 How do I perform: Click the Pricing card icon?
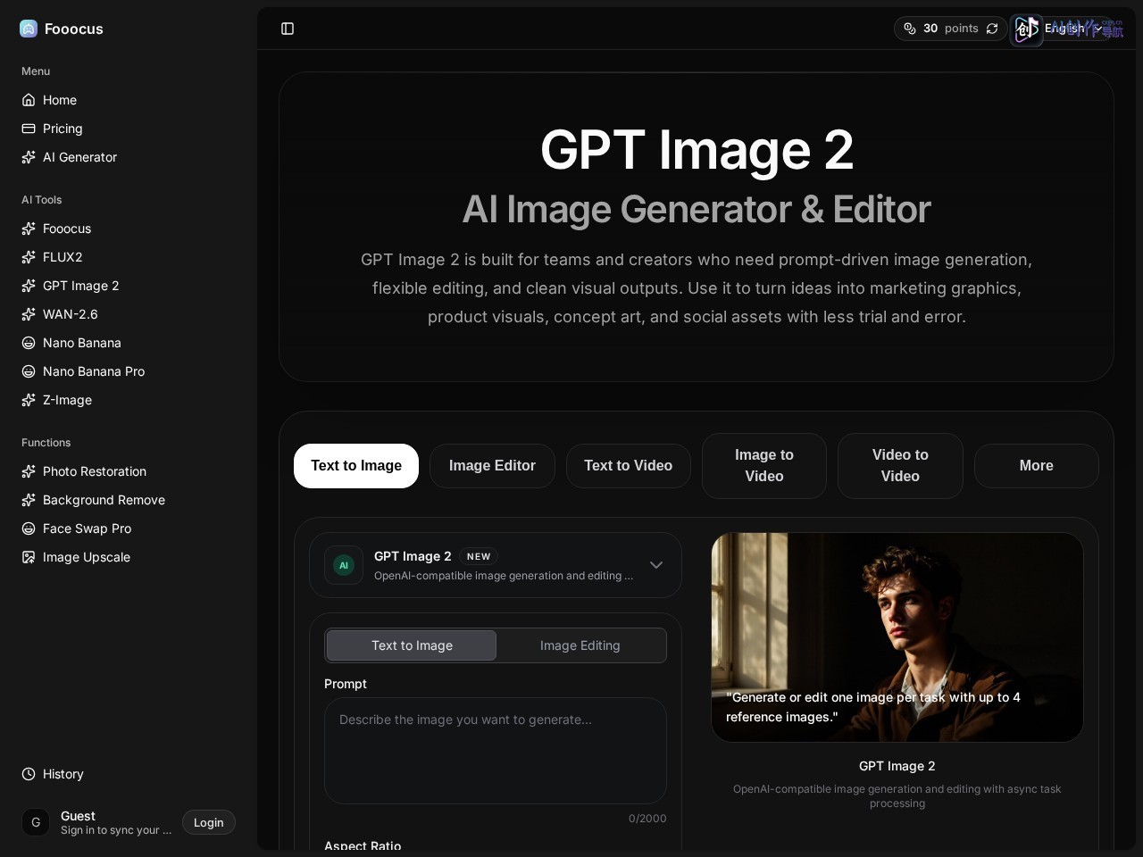(29, 129)
